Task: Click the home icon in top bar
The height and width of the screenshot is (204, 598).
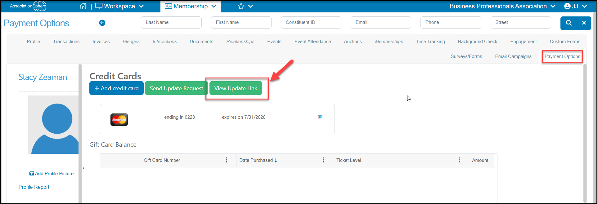Action: click(83, 6)
